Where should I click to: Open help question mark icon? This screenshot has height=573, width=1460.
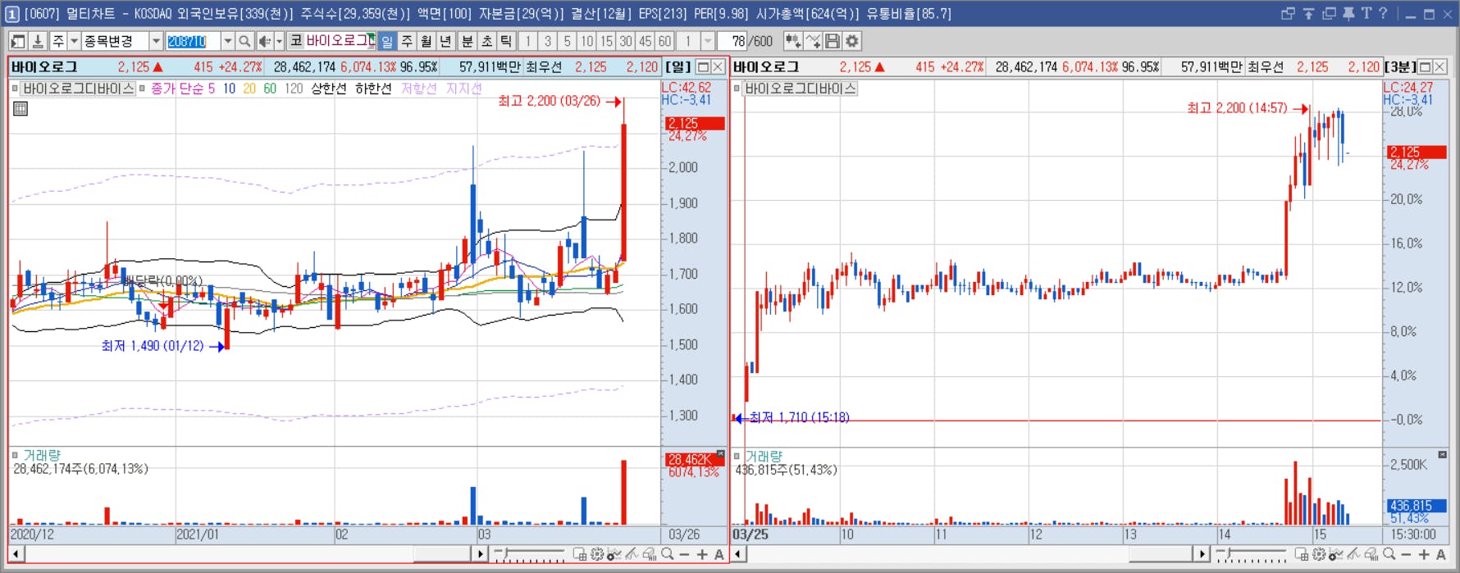tap(1383, 13)
